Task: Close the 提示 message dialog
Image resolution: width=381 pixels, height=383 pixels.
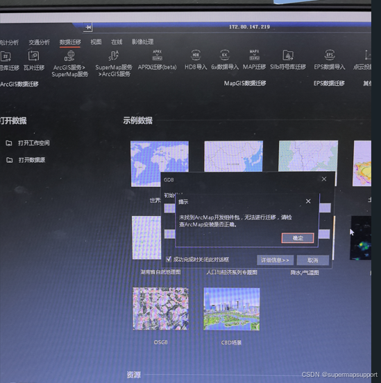Action: coord(308,202)
